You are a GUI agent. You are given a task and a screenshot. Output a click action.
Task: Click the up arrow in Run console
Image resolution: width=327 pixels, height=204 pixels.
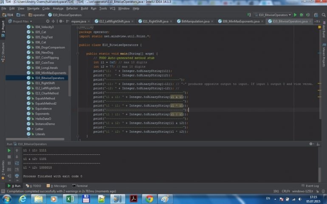point(17,150)
